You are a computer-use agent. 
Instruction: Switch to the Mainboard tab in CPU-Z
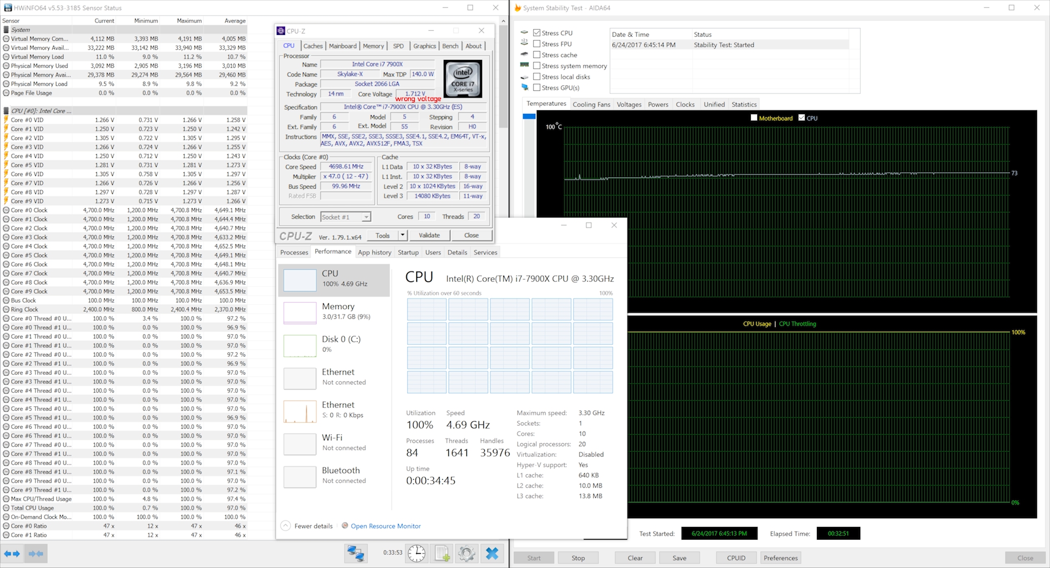(343, 46)
